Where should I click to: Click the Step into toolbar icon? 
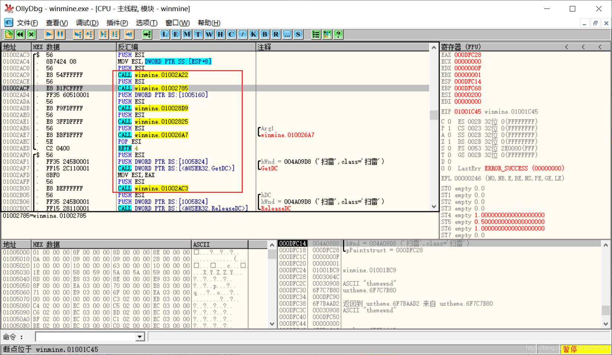coord(77,34)
